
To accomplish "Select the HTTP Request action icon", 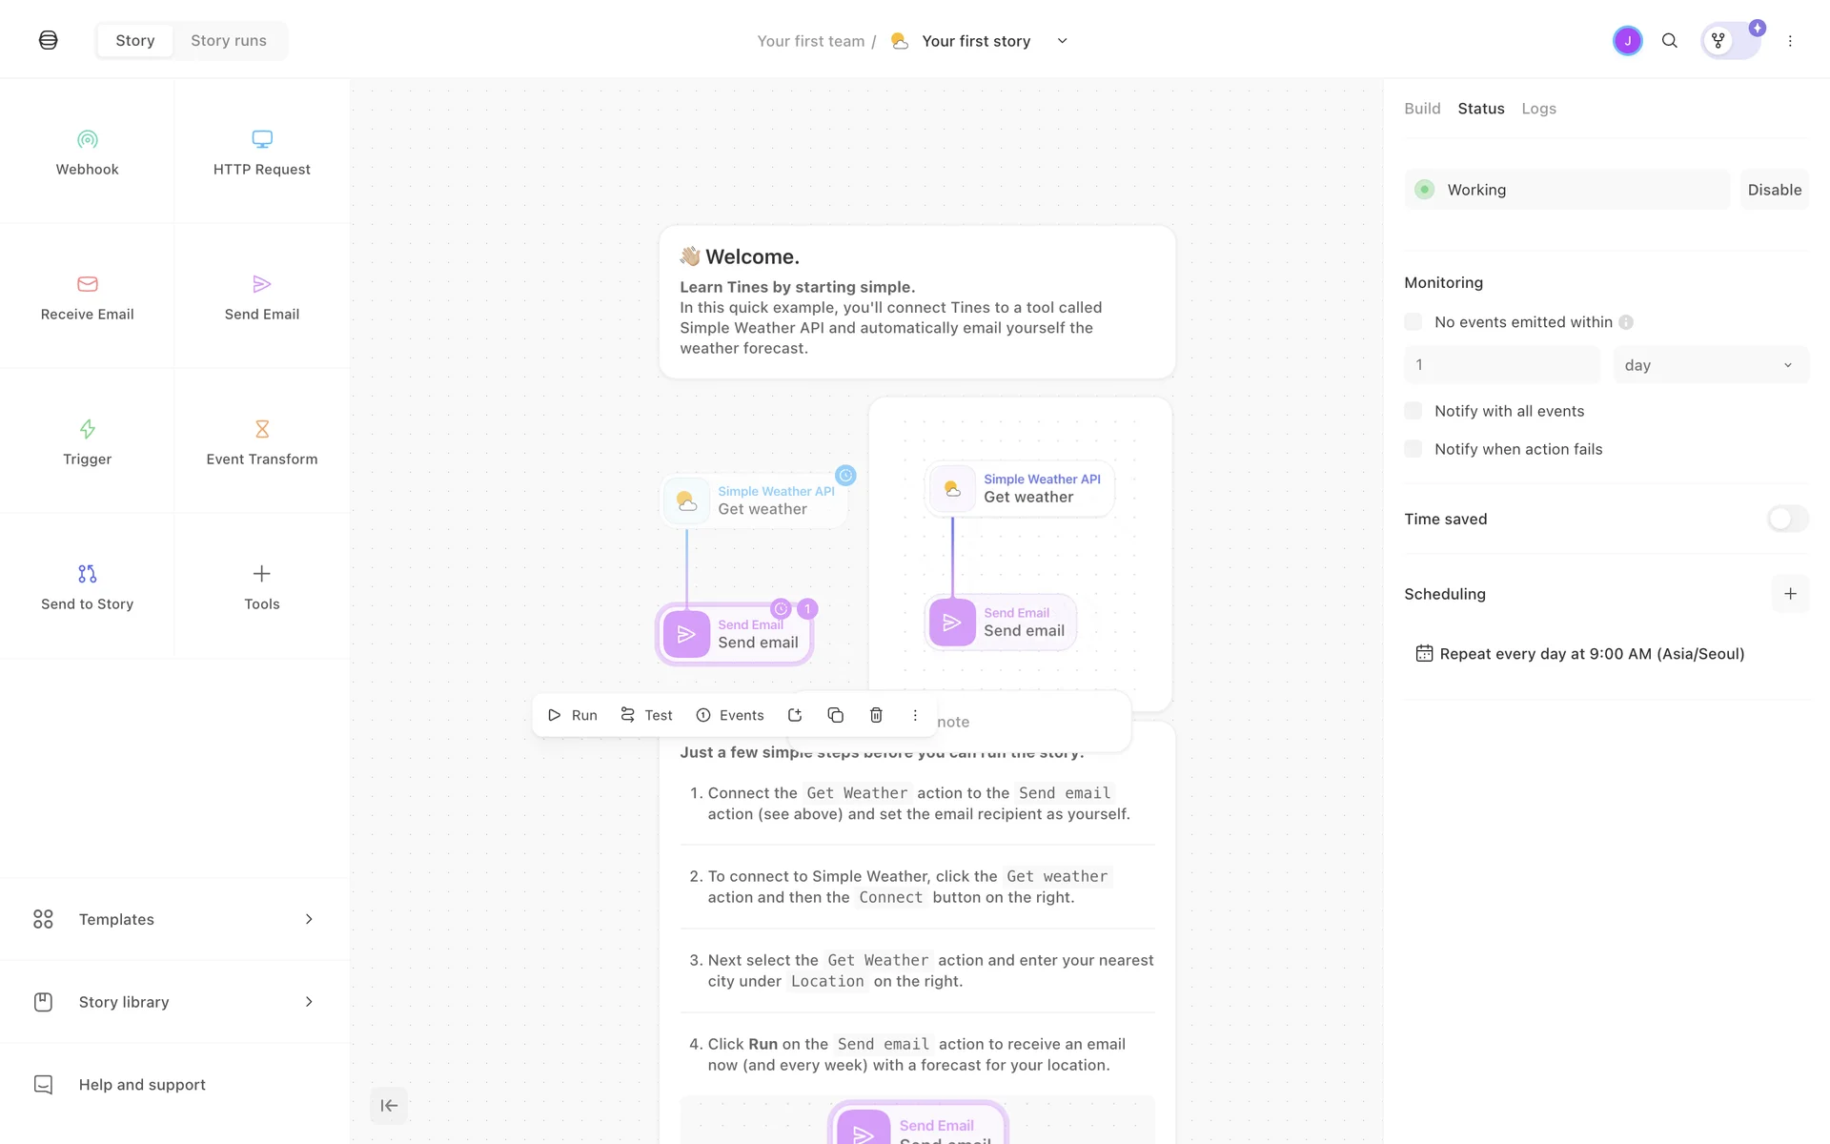I will click(262, 140).
